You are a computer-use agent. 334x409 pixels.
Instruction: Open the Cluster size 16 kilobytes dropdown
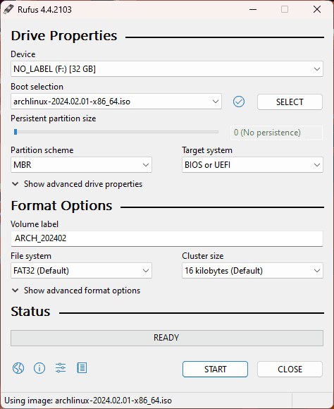(252, 271)
